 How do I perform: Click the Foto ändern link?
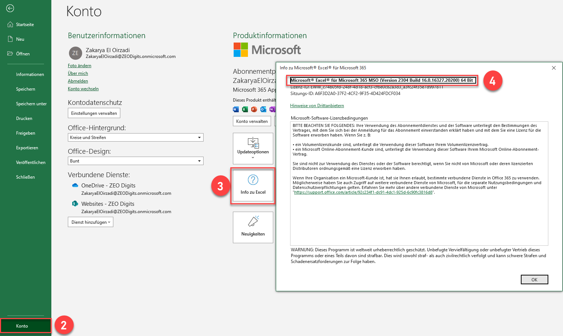pyautogui.click(x=80, y=66)
